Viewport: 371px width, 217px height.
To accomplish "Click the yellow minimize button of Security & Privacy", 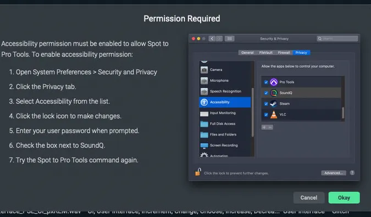I will 199,39.
